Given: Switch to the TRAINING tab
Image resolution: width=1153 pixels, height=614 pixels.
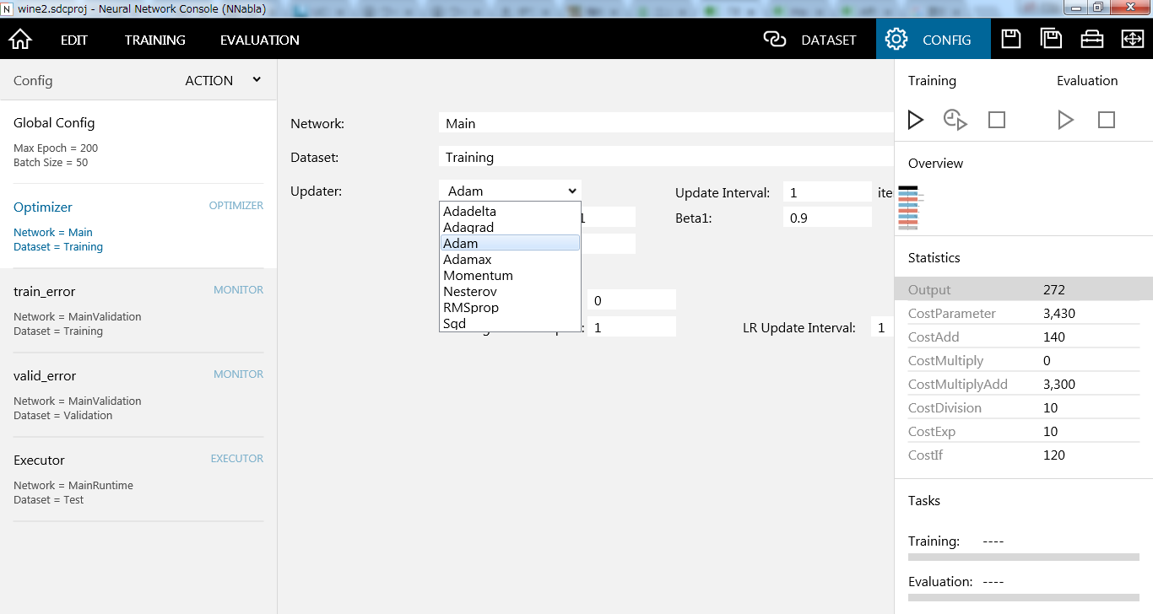Looking at the screenshot, I should [x=155, y=40].
